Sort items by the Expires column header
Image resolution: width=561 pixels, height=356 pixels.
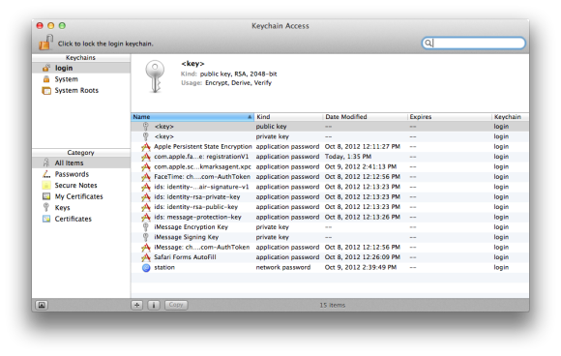(x=450, y=117)
